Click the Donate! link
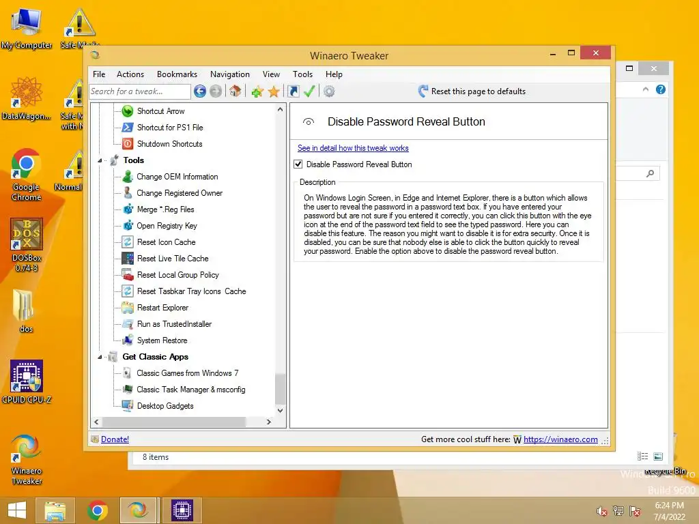This screenshot has width=699, height=524. pos(115,439)
